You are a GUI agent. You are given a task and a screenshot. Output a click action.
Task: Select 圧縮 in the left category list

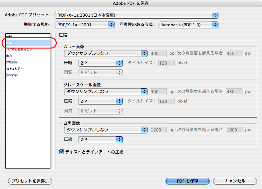[x=28, y=43]
